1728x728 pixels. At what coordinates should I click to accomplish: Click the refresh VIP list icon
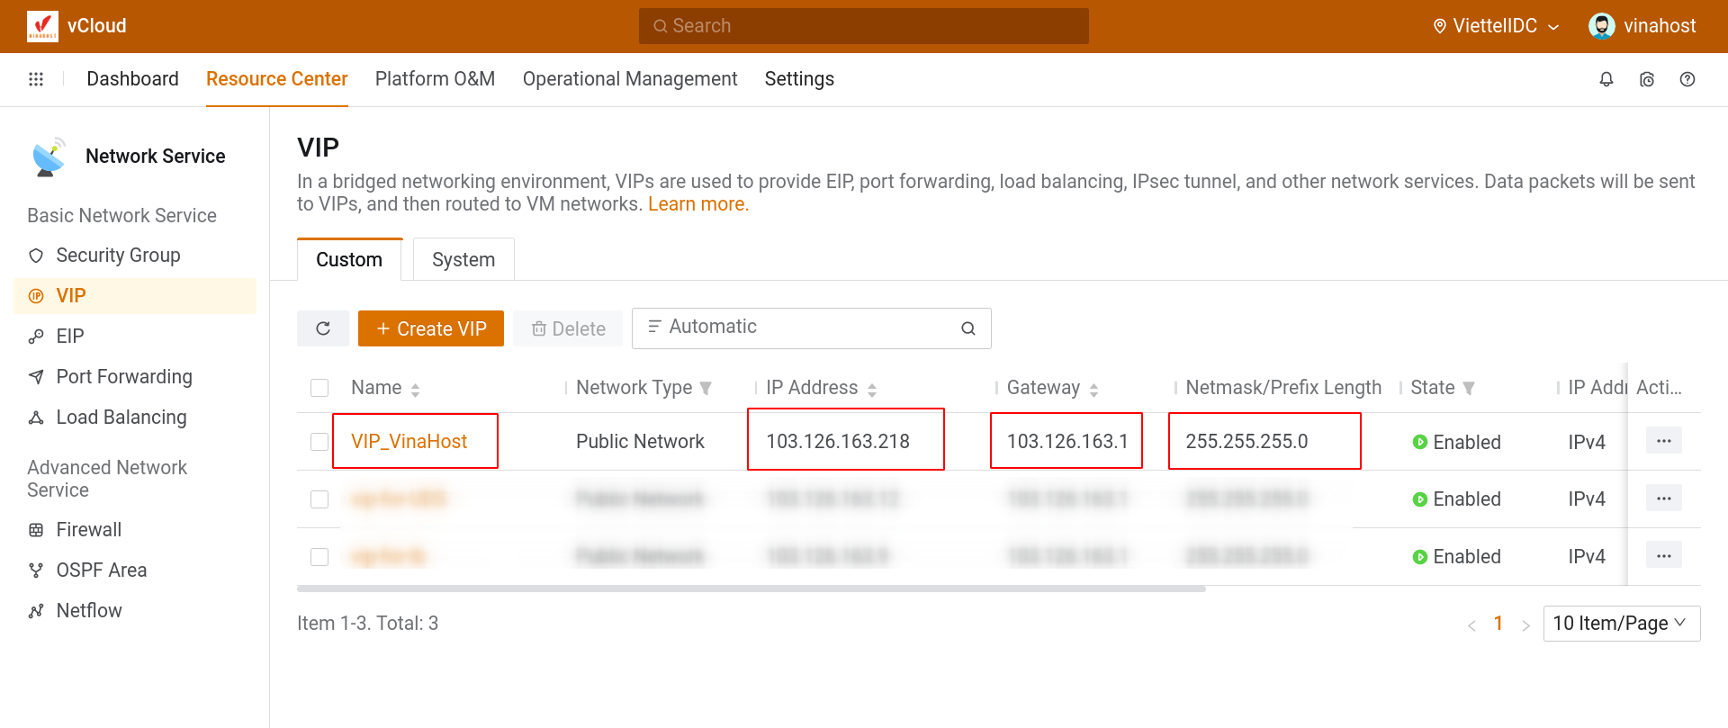tap(323, 328)
